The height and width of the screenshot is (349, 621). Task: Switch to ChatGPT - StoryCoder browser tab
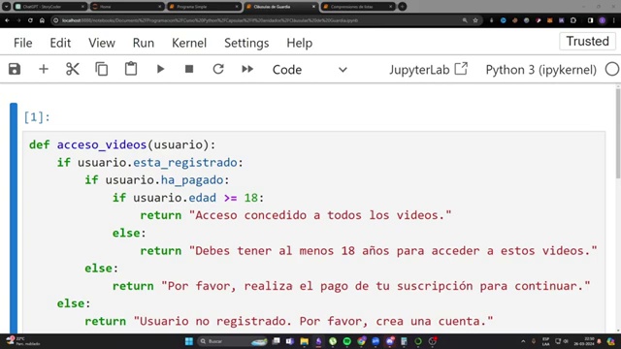tap(49, 7)
